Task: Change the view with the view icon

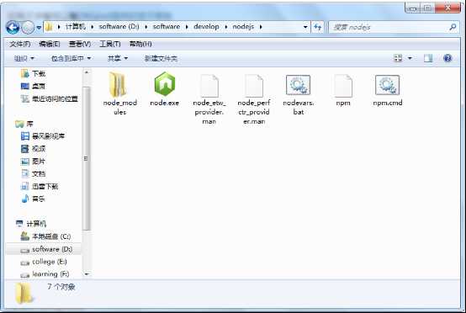Action: point(398,58)
